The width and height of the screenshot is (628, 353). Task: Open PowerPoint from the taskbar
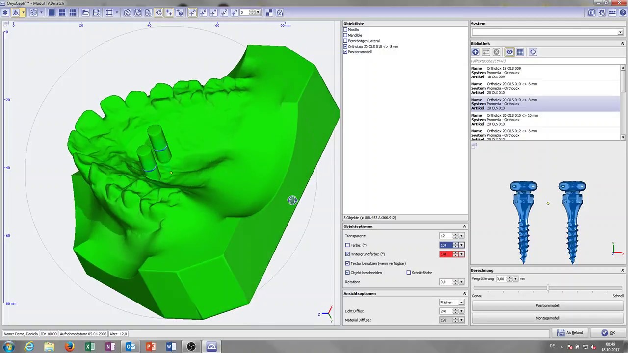(x=151, y=347)
